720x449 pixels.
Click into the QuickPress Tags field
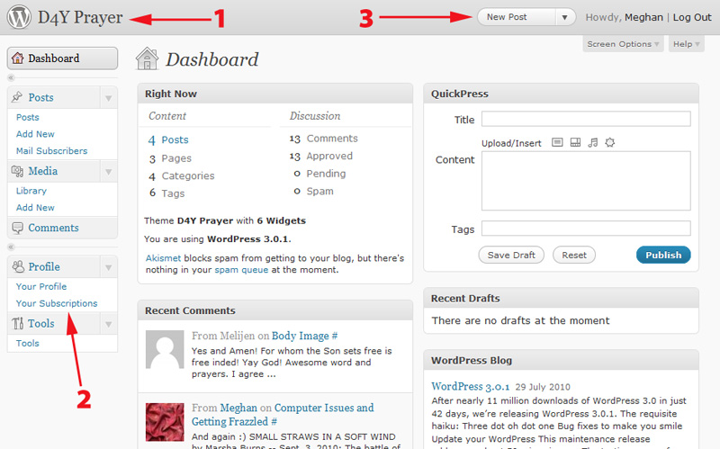[586, 229]
